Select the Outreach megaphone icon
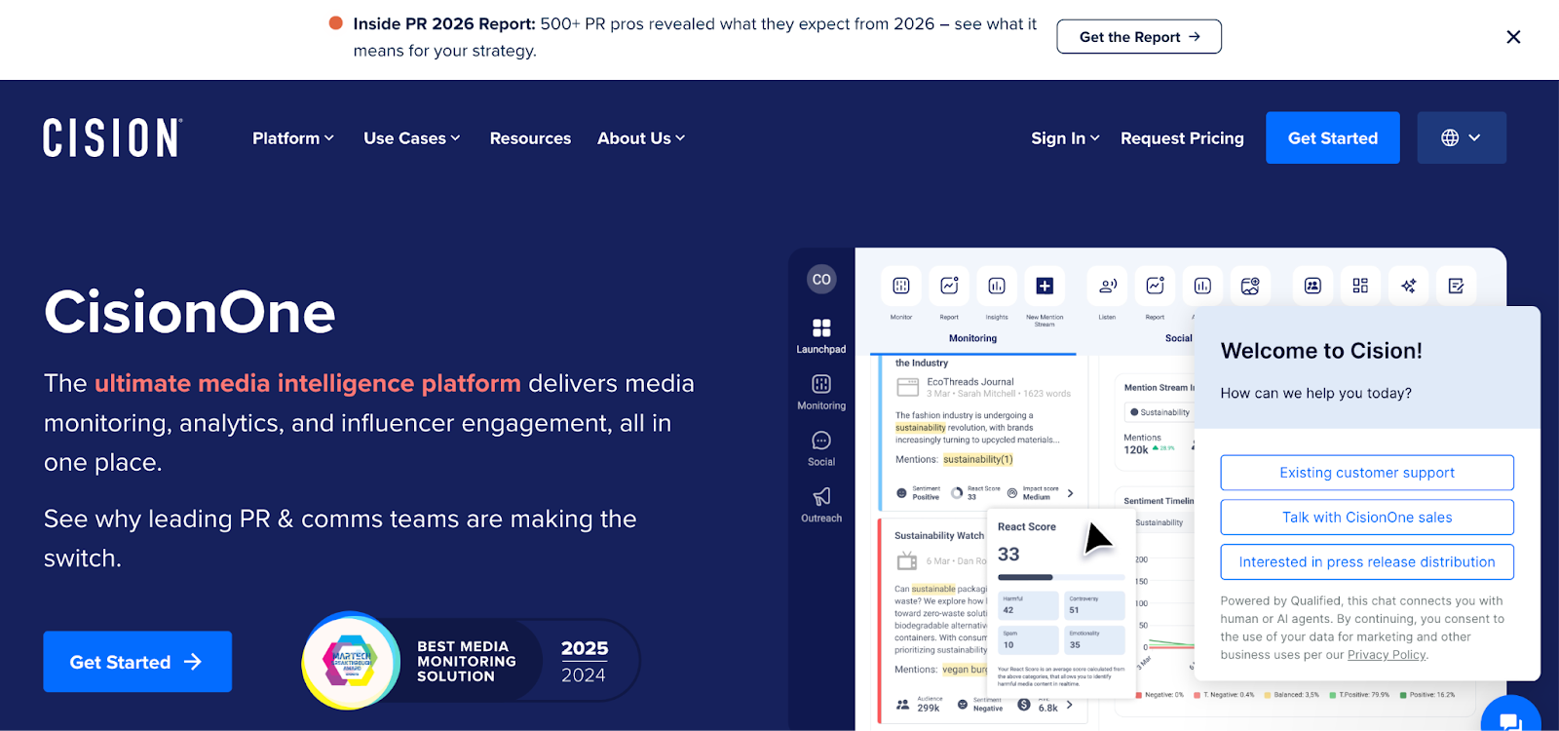 point(821,497)
